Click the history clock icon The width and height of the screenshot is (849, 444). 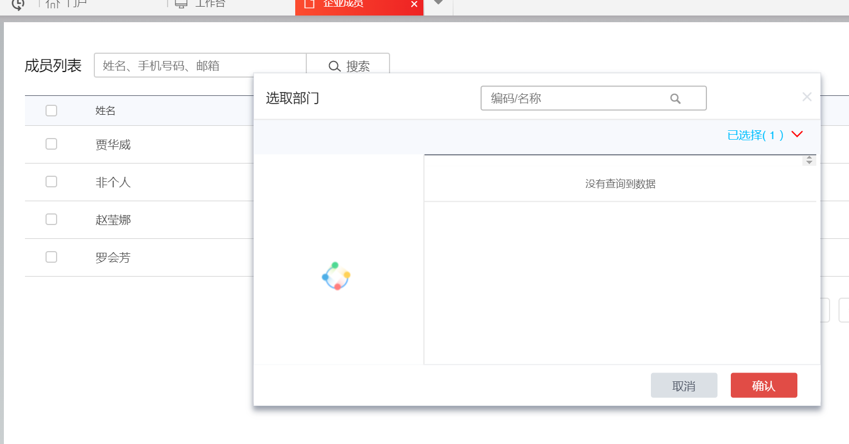tap(18, 4)
